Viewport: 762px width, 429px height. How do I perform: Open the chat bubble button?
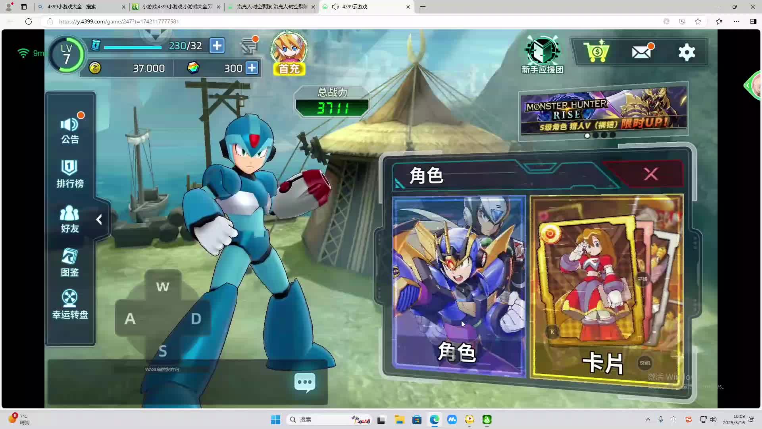(x=305, y=383)
